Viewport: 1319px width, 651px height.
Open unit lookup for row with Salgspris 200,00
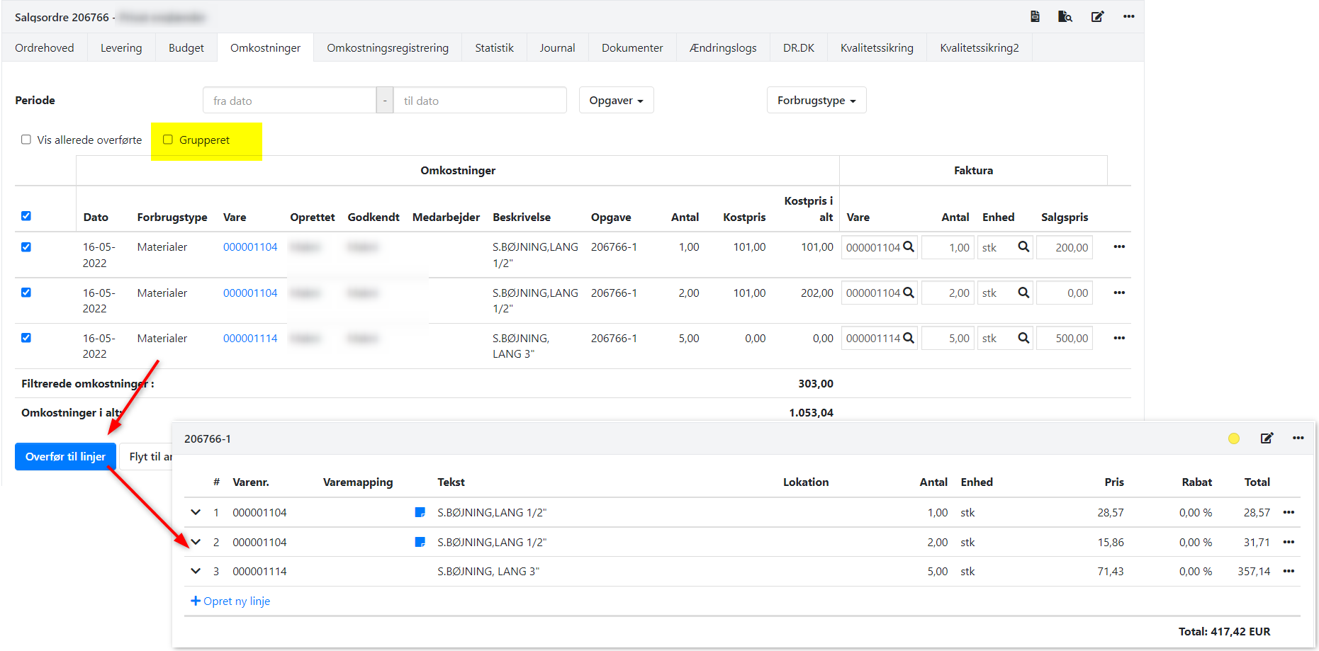[1023, 247]
